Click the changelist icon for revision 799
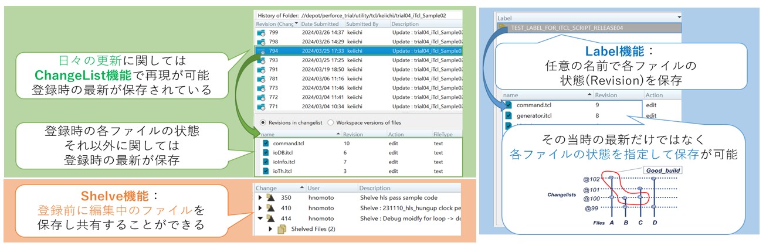The width and height of the screenshot is (766, 246). [x=261, y=33]
